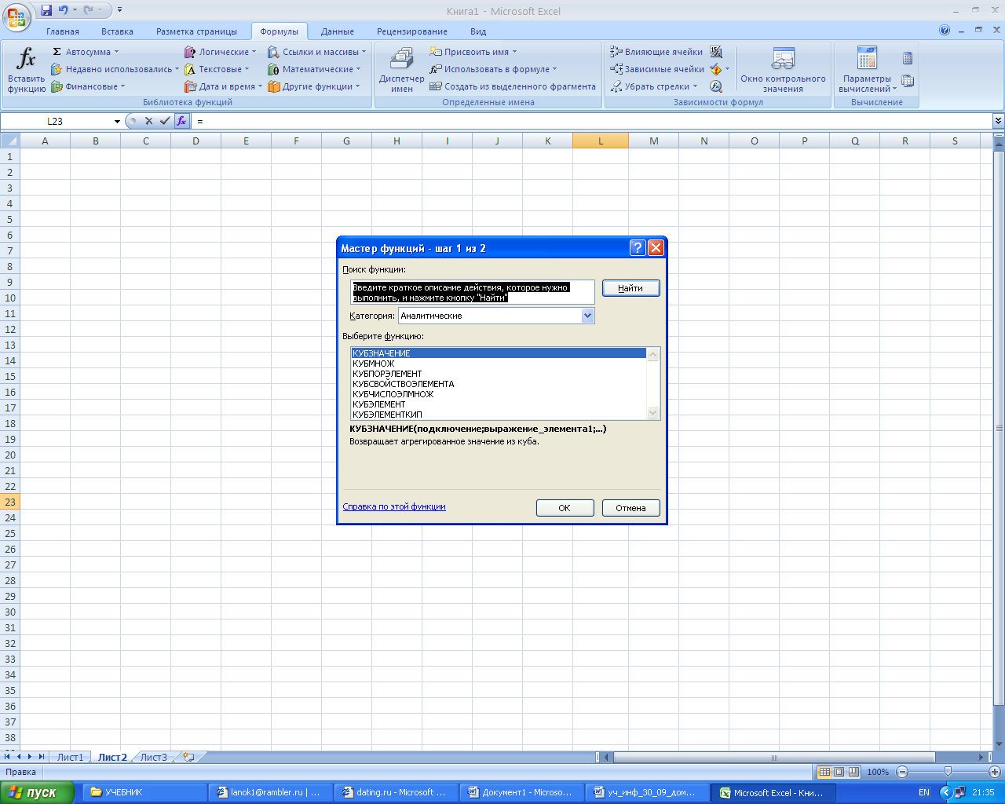Click the Excel help icon in ribbon corner
The image size is (1005, 804).
pos(945,31)
